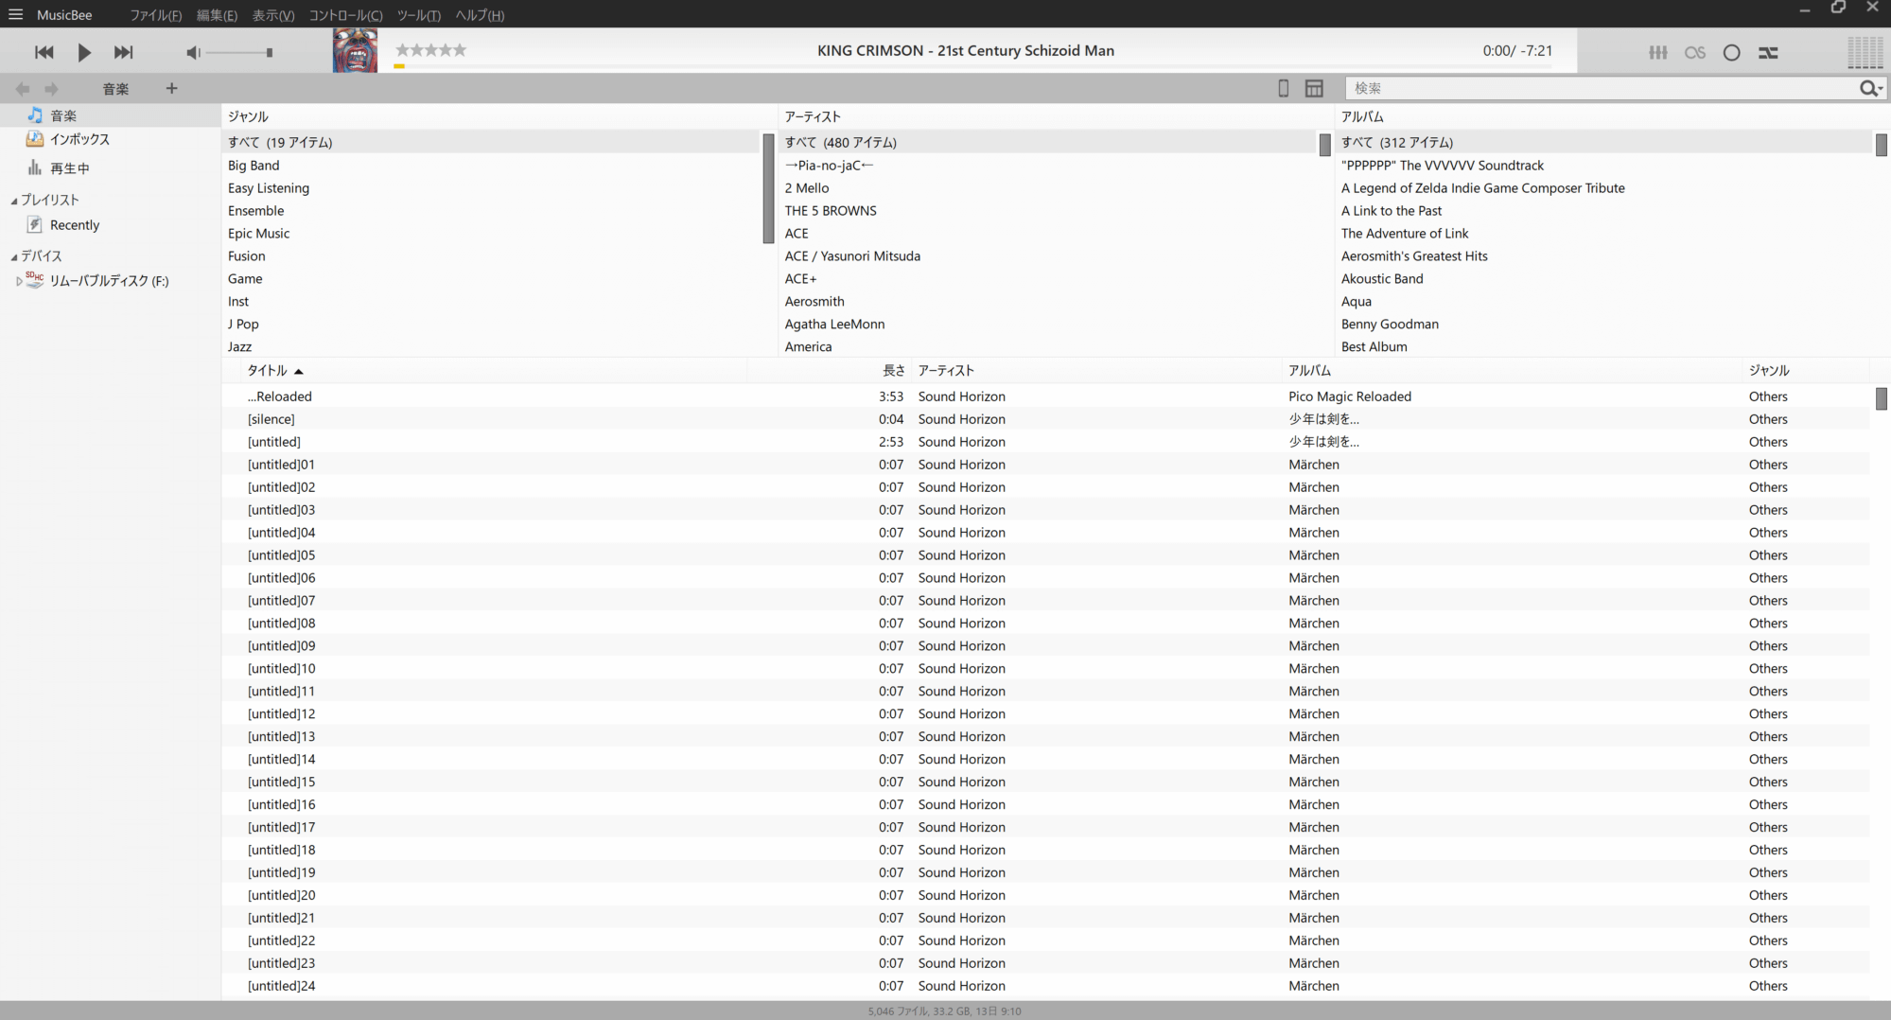1891x1020 pixels.
Task: Open the ファイル(F) menu
Action: (x=156, y=15)
